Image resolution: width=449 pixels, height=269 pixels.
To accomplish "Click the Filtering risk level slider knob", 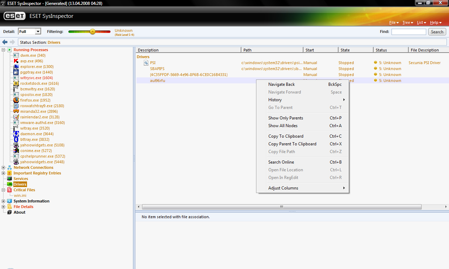I will (93, 32).
